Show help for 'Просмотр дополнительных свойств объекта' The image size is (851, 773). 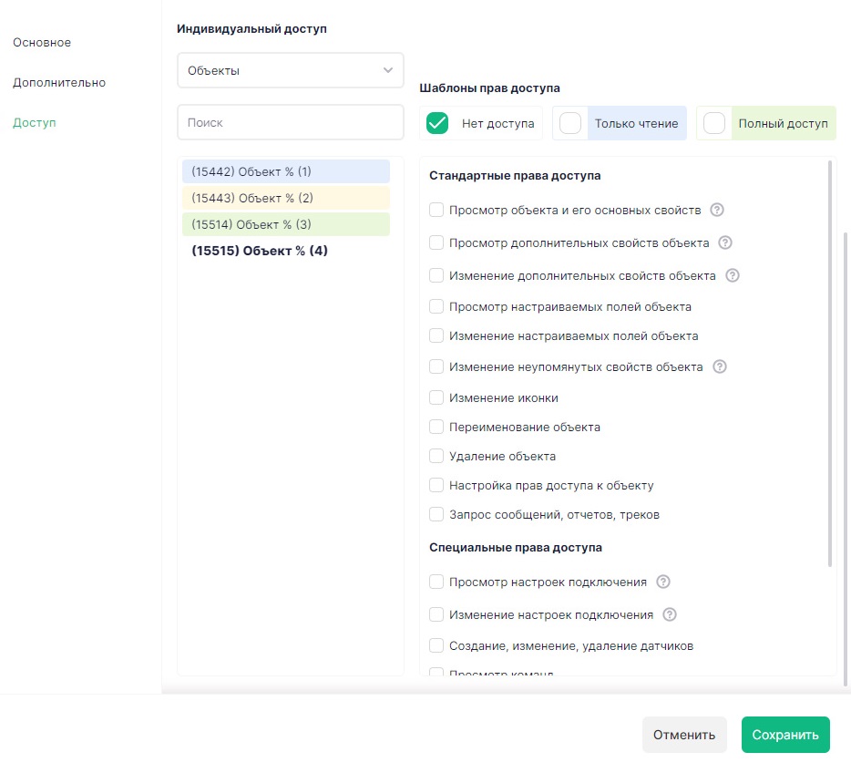[x=725, y=242]
